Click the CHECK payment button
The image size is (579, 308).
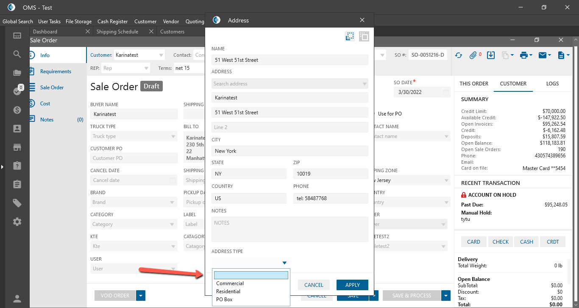tap(500, 242)
